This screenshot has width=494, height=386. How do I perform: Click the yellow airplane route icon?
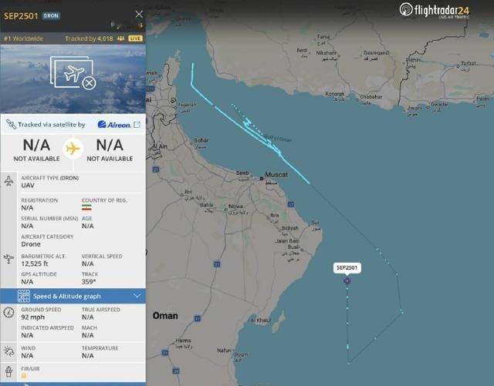tap(73, 148)
